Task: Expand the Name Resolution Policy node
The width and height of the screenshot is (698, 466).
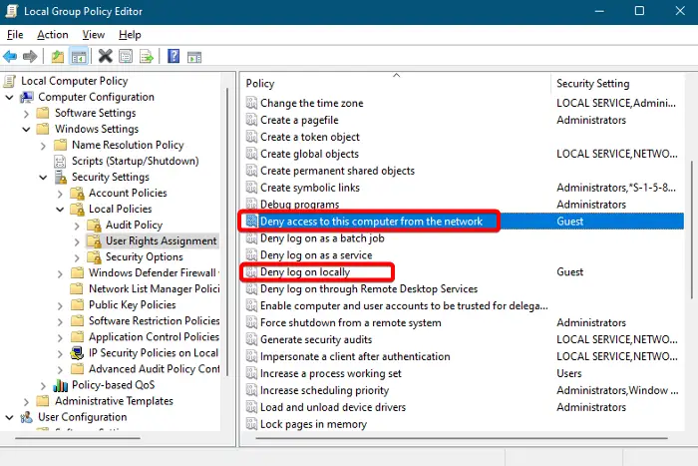Action: coord(43,146)
